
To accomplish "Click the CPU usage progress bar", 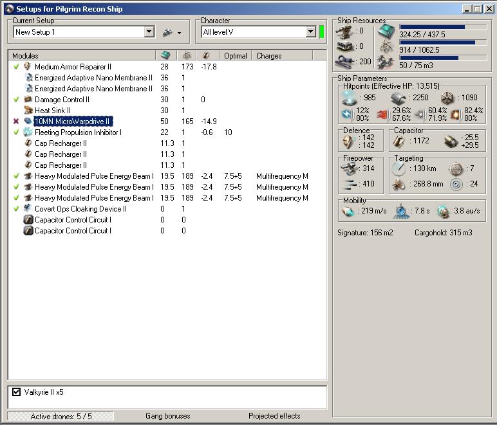I will (443, 27).
